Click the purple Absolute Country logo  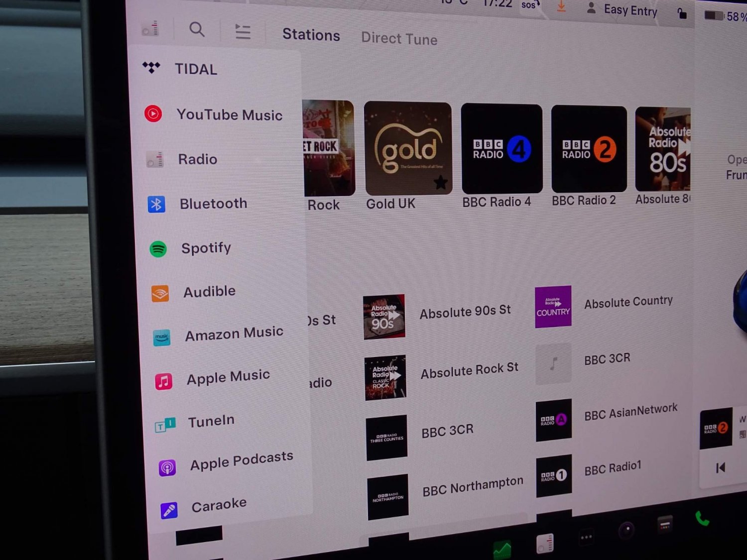(x=553, y=307)
